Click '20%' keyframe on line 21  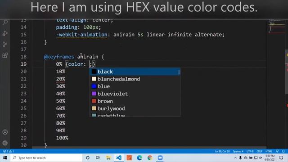61,79
